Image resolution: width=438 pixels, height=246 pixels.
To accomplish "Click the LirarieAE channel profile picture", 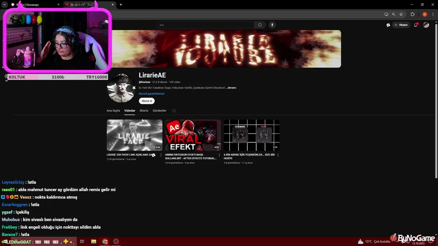I will point(121,88).
